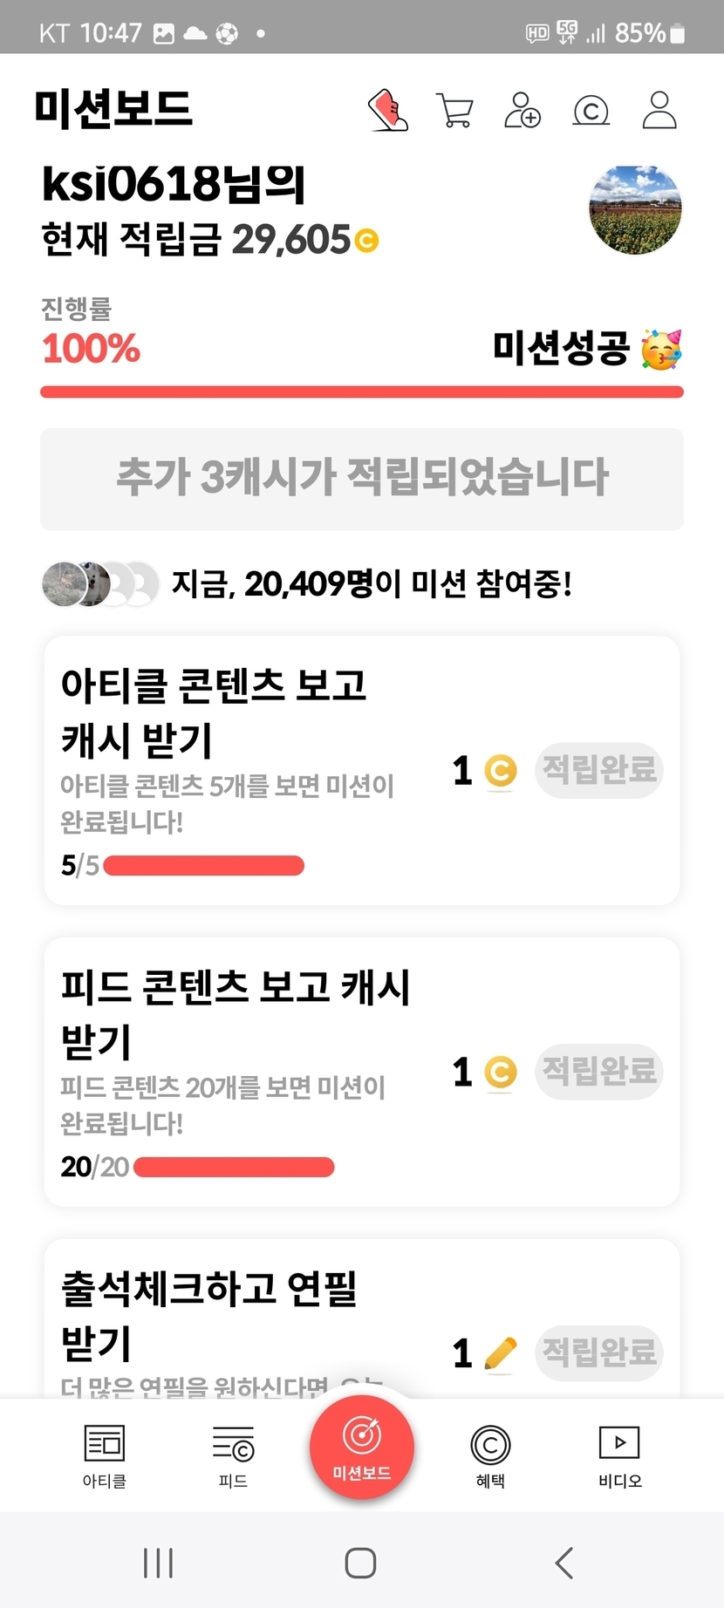Open the flower field profile photo
724x1608 pixels.
tap(635, 210)
